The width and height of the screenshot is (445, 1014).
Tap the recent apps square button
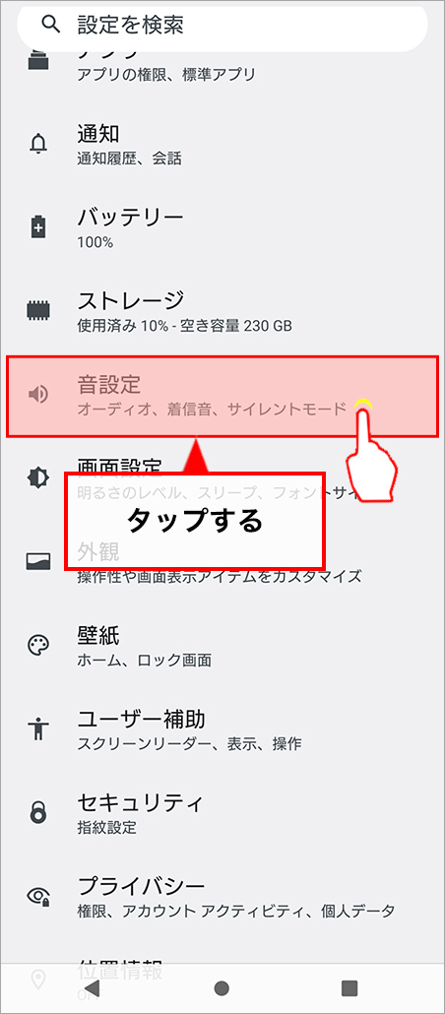tap(350, 987)
